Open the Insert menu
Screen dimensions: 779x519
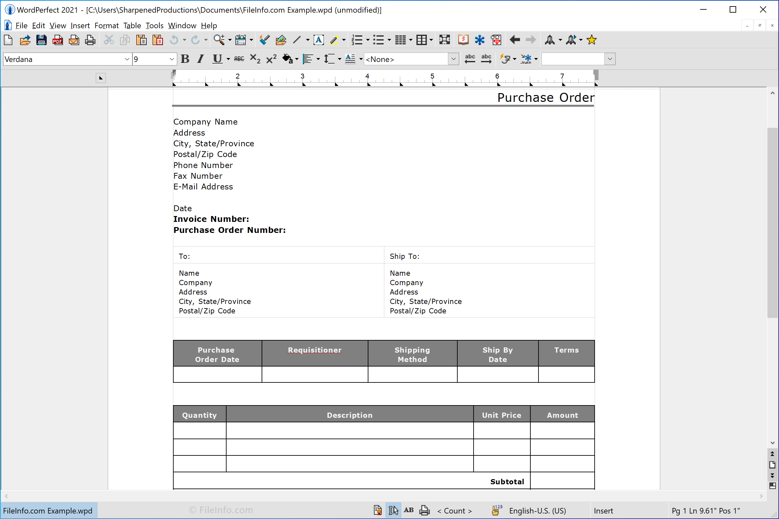(x=80, y=25)
